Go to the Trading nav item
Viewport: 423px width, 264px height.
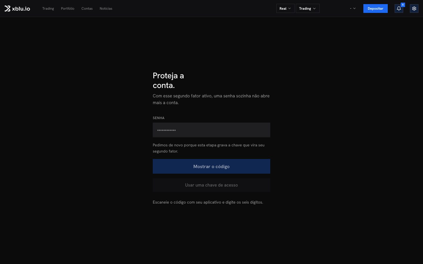pos(48,9)
